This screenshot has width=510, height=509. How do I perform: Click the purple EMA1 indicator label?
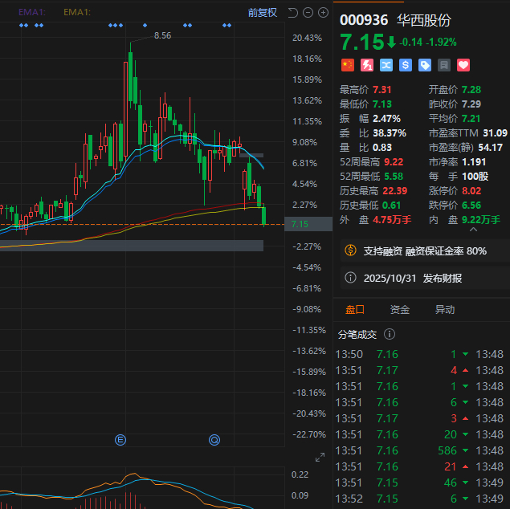pyautogui.click(x=32, y=12)
